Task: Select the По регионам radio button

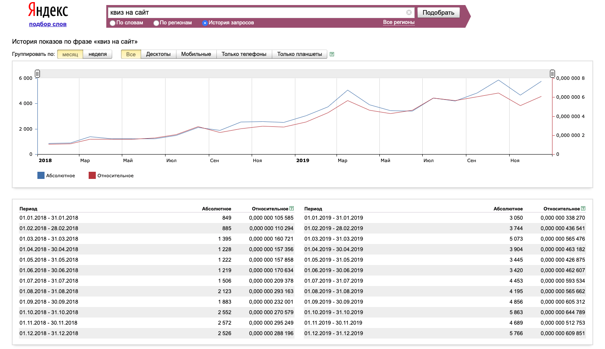Action: [156, 23]
